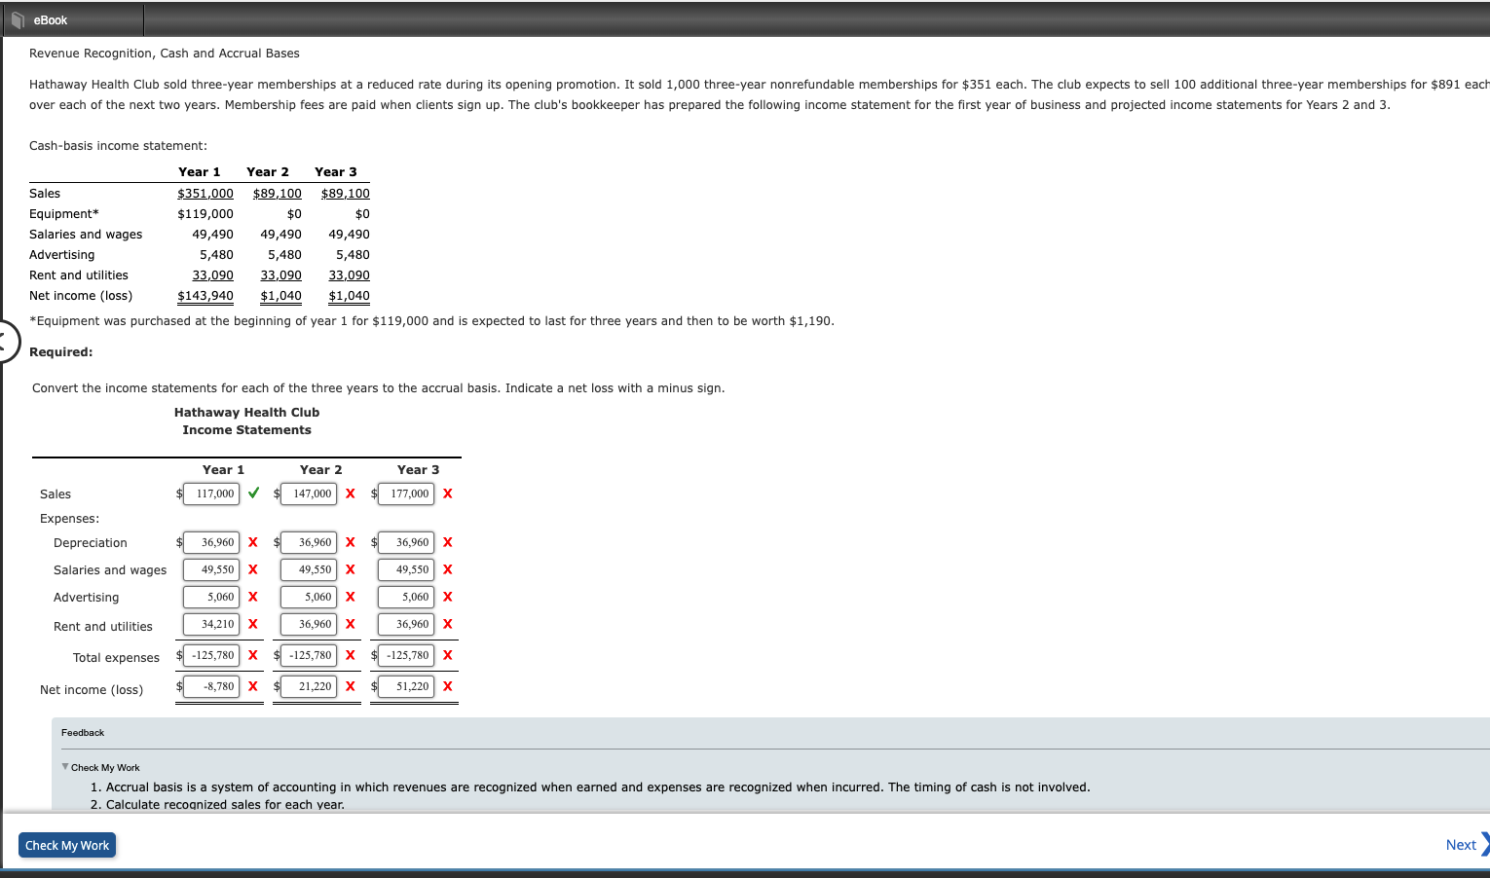Image resolution: width=1490 pixels, height=878 pixels.
Task: Click the red X beside Year 1 Depreciation
Action: [x=253, y=542]
